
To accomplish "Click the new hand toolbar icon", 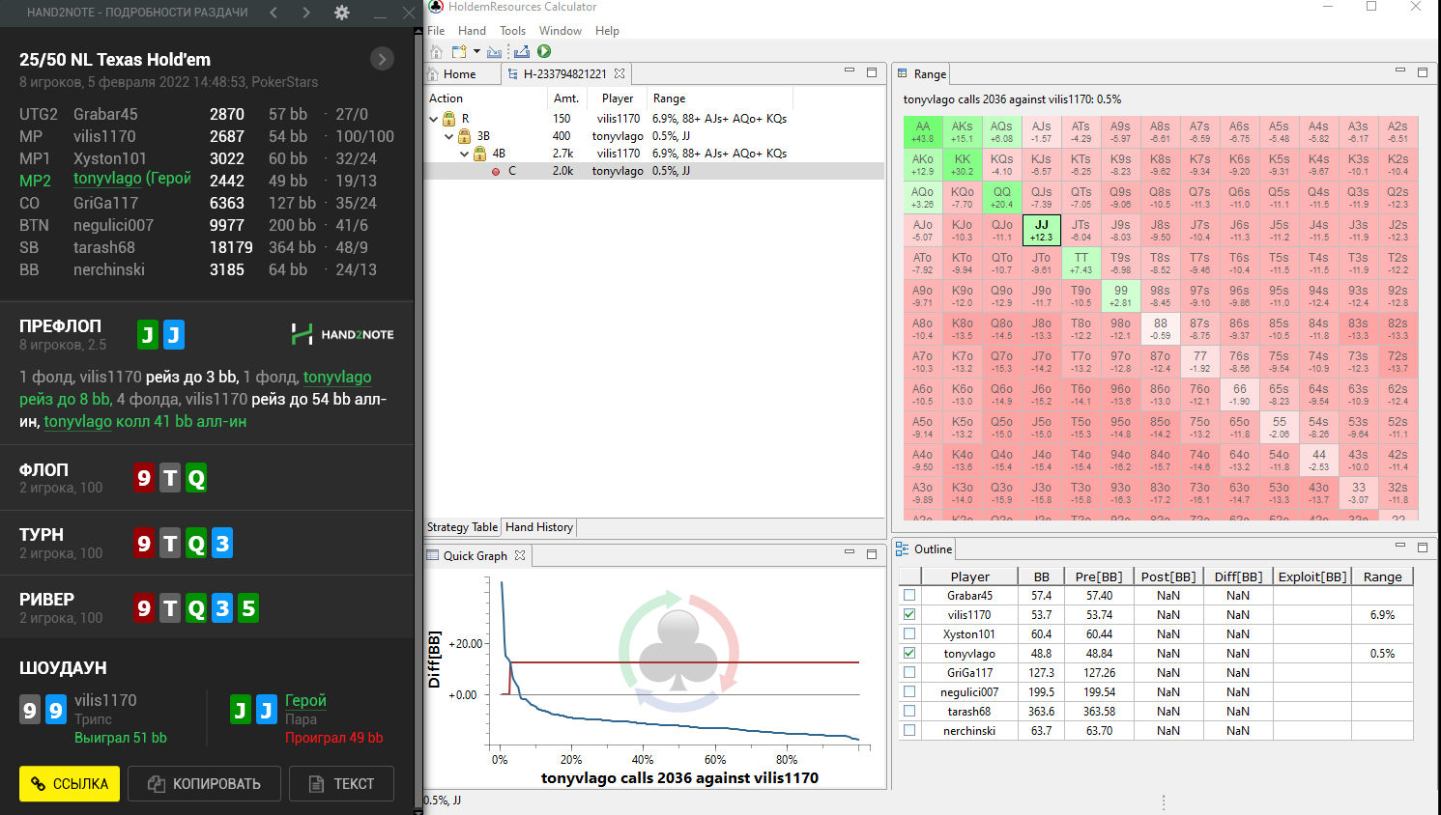I will [x=459, y=51].
